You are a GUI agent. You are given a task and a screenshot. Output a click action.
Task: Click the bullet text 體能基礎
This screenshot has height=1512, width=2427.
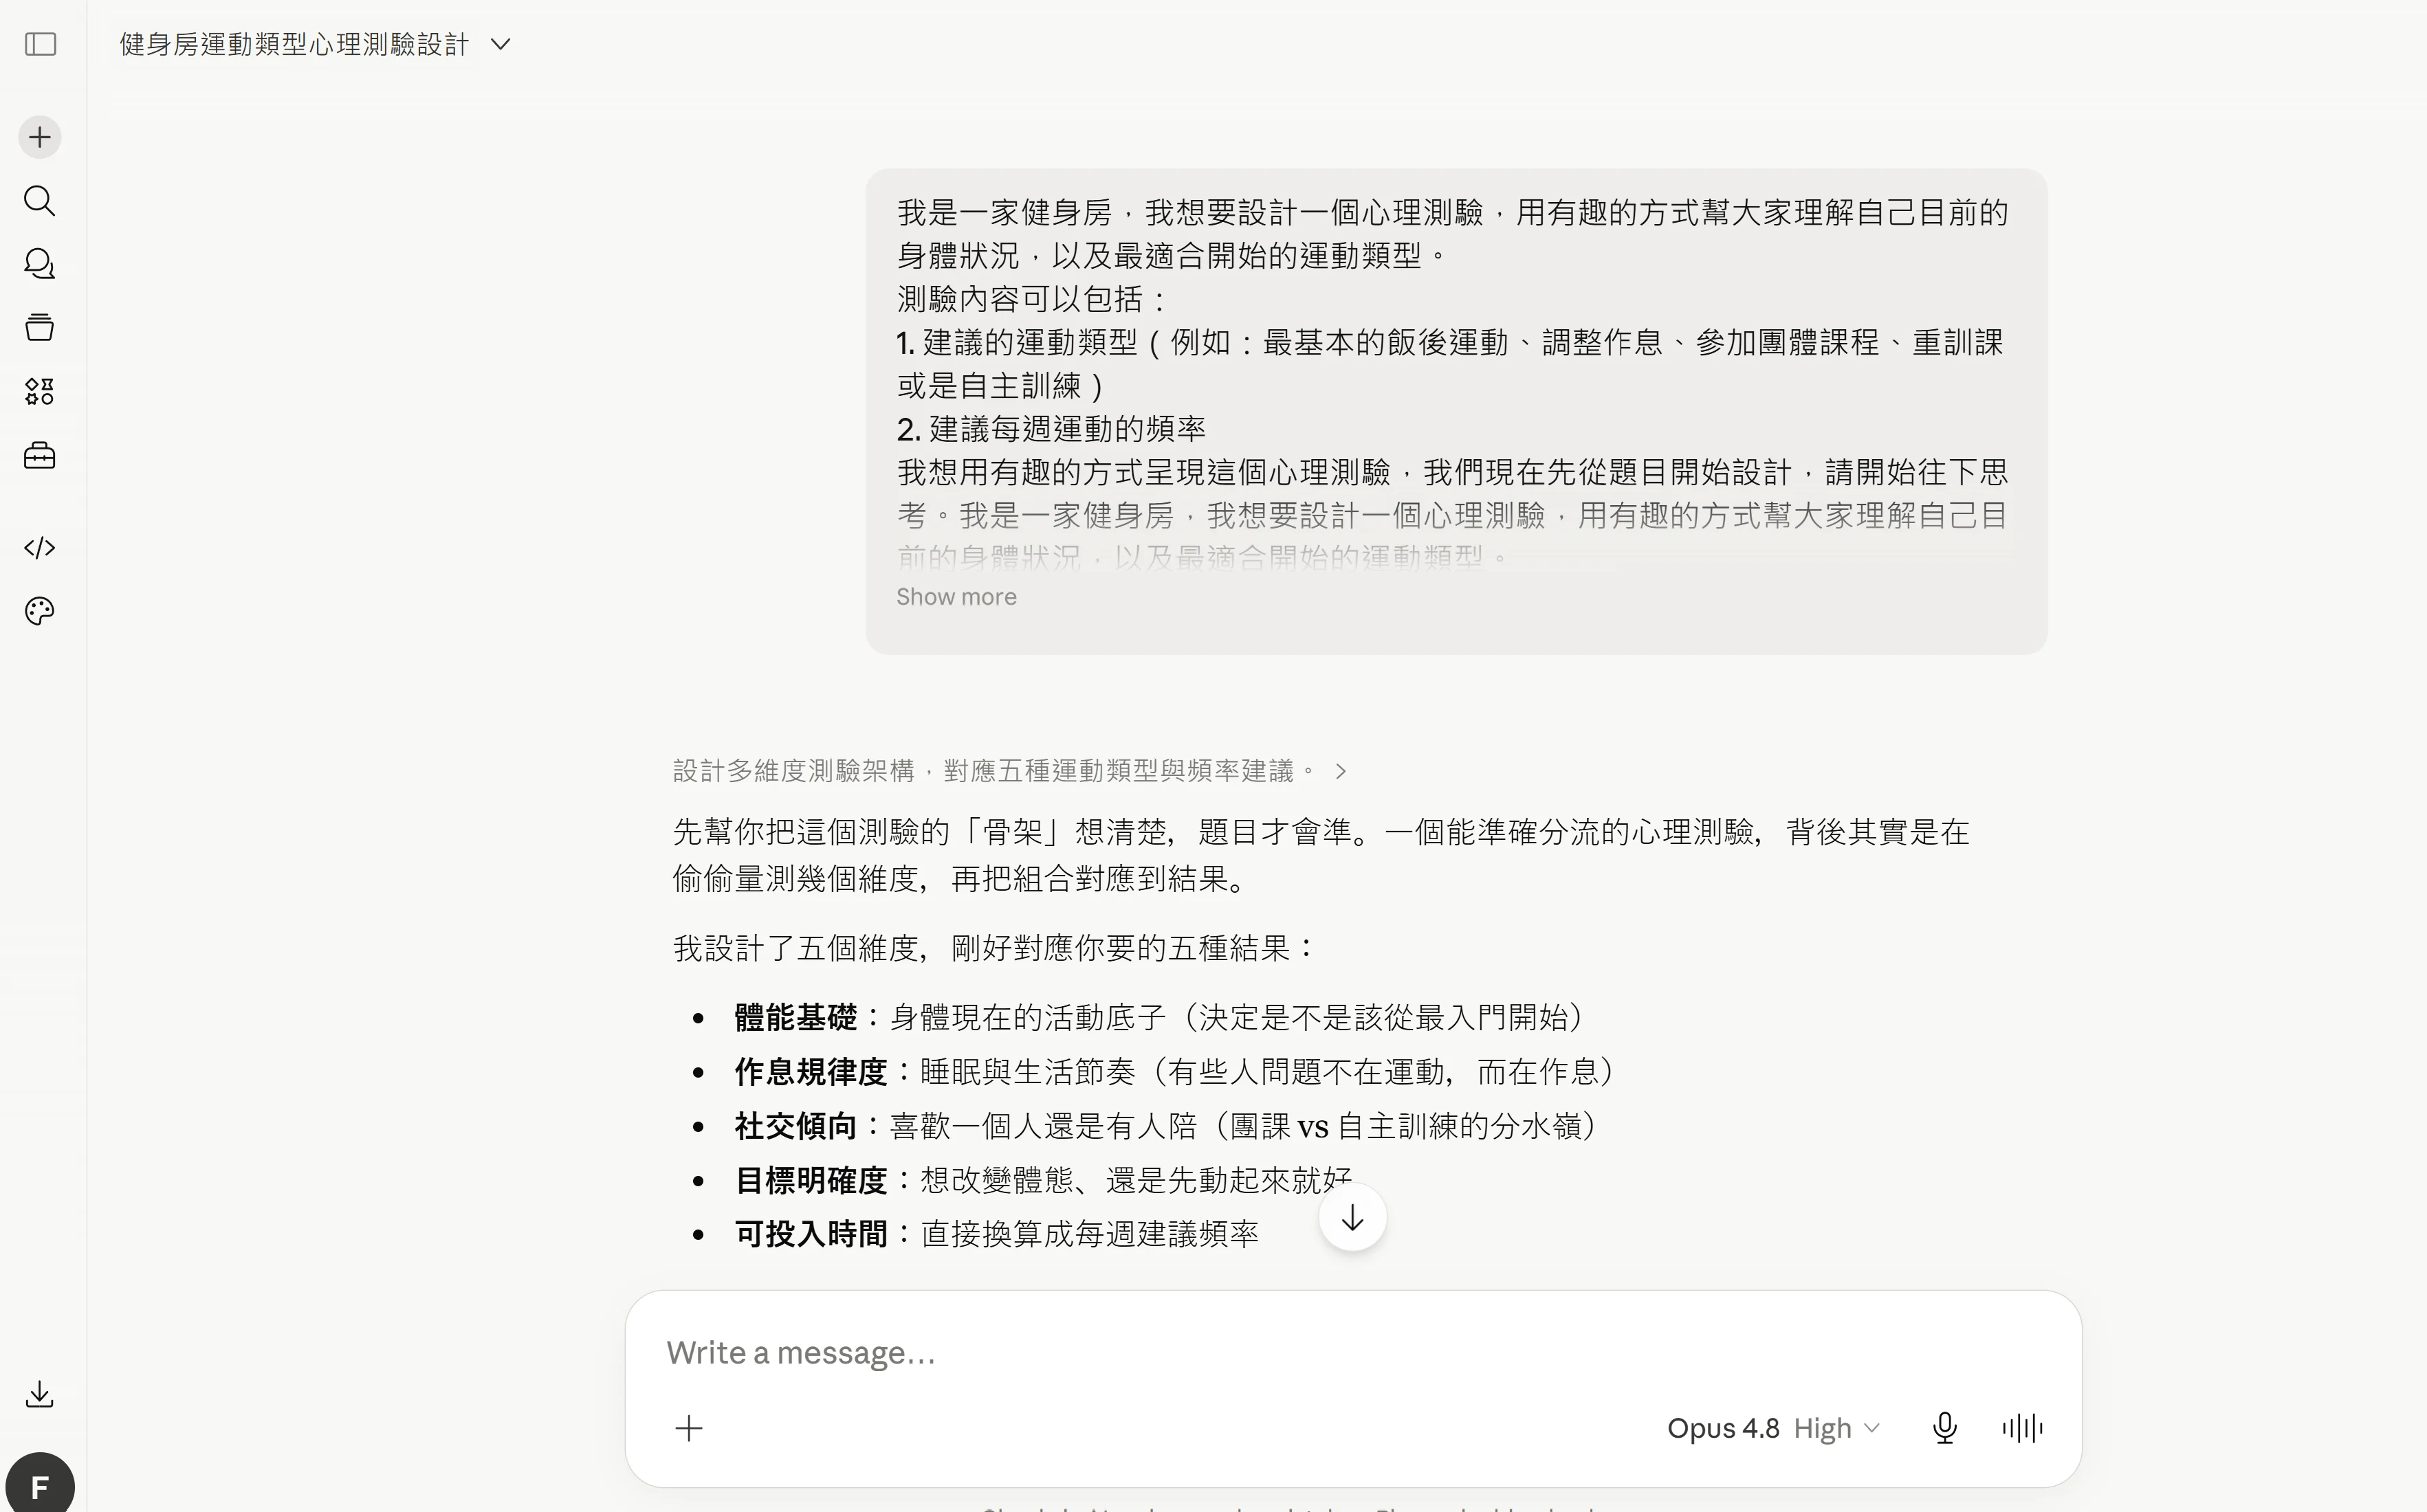click(795, 1018)
